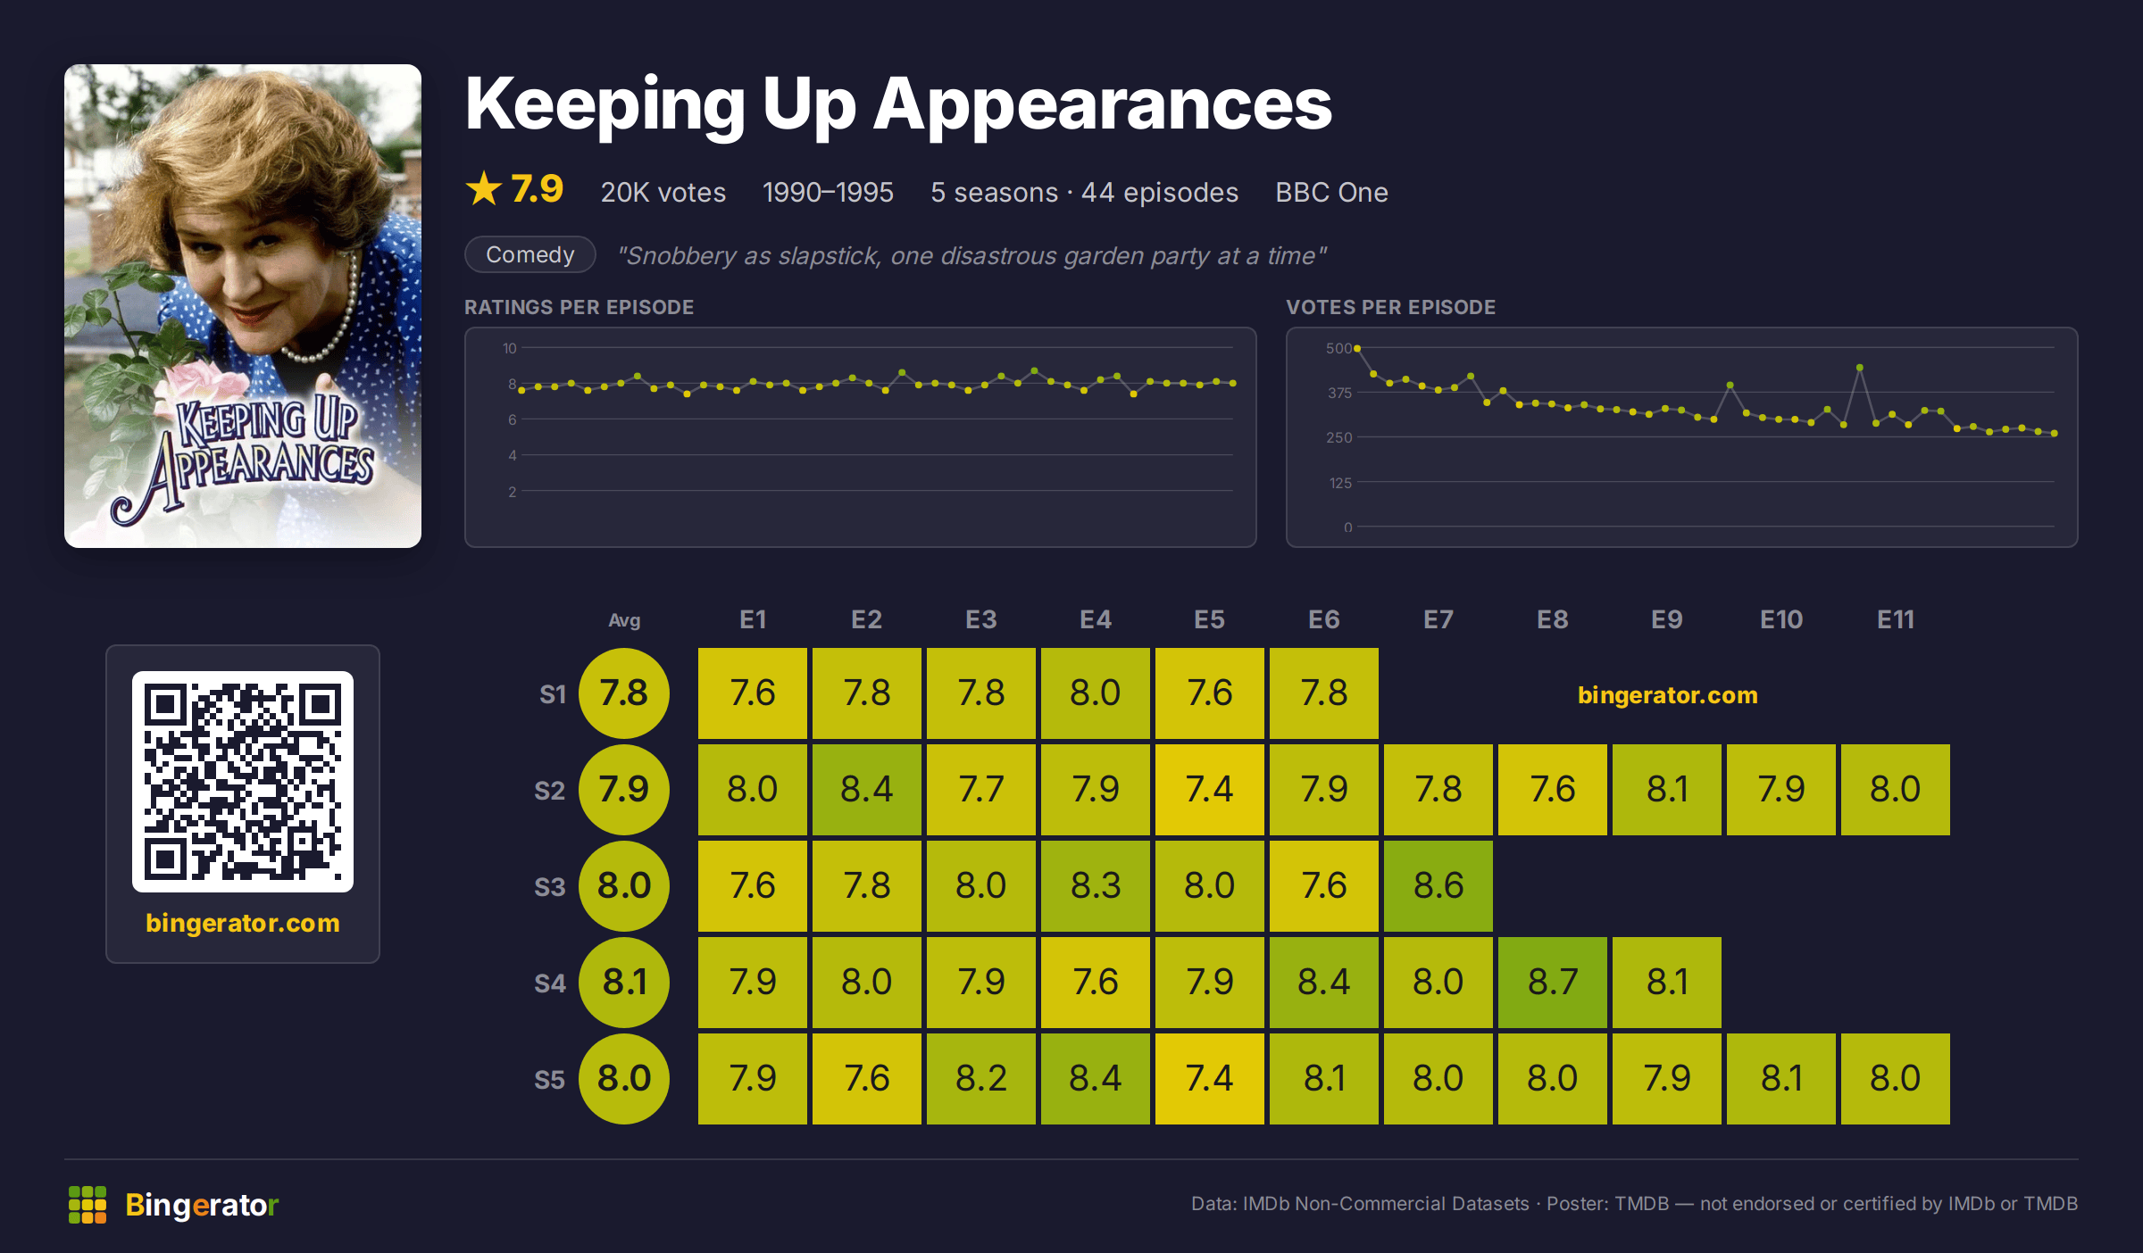Click the Ratings Per Episode chart
Screen dimensions: 2143x1253
tap(861, 437)
